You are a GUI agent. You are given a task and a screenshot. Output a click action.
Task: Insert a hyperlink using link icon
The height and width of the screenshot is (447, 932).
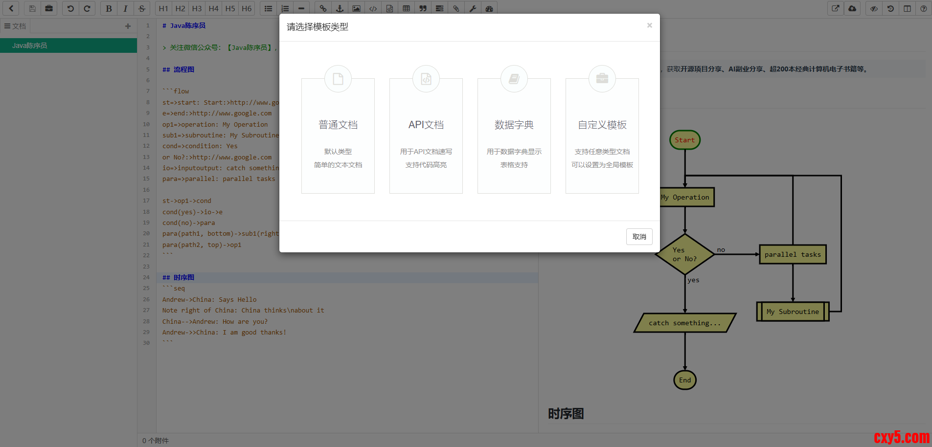tap(323, 8)
